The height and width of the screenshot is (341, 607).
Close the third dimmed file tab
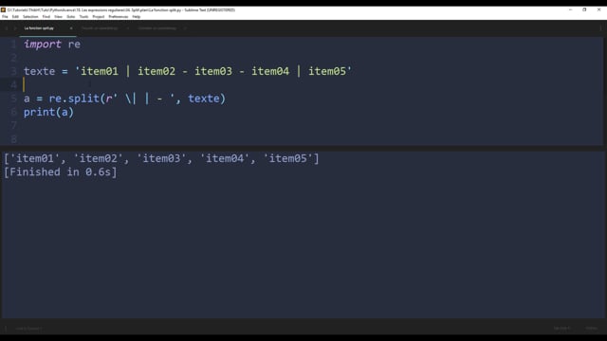(x=185, y=28)
